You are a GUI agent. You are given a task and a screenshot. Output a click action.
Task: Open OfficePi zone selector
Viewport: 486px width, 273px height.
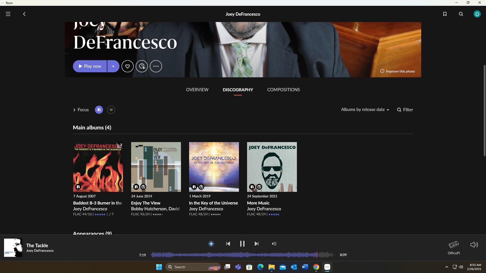coord(454,248)
